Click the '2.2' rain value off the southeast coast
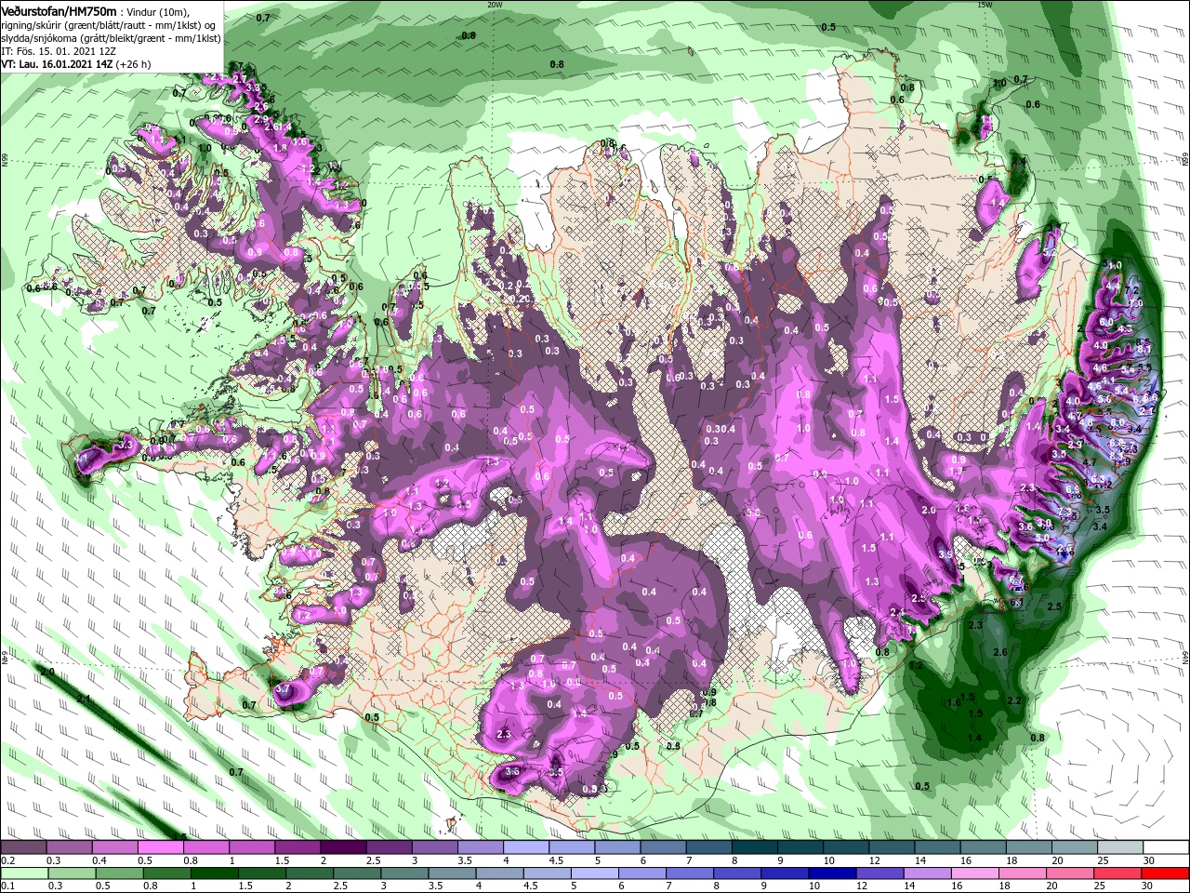The width and height of the screenshot is (1190, 893). pos(1014,700)
